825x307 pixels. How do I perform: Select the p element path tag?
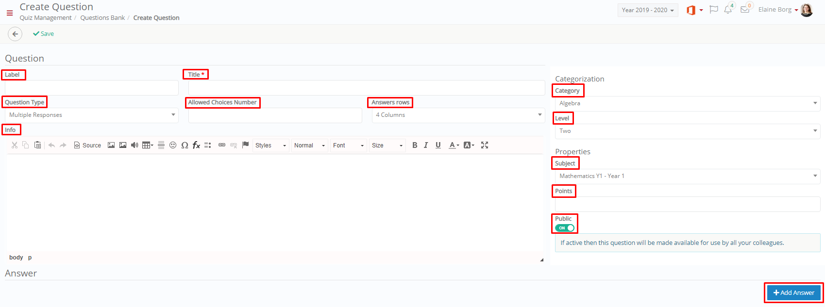pos(30,258)
